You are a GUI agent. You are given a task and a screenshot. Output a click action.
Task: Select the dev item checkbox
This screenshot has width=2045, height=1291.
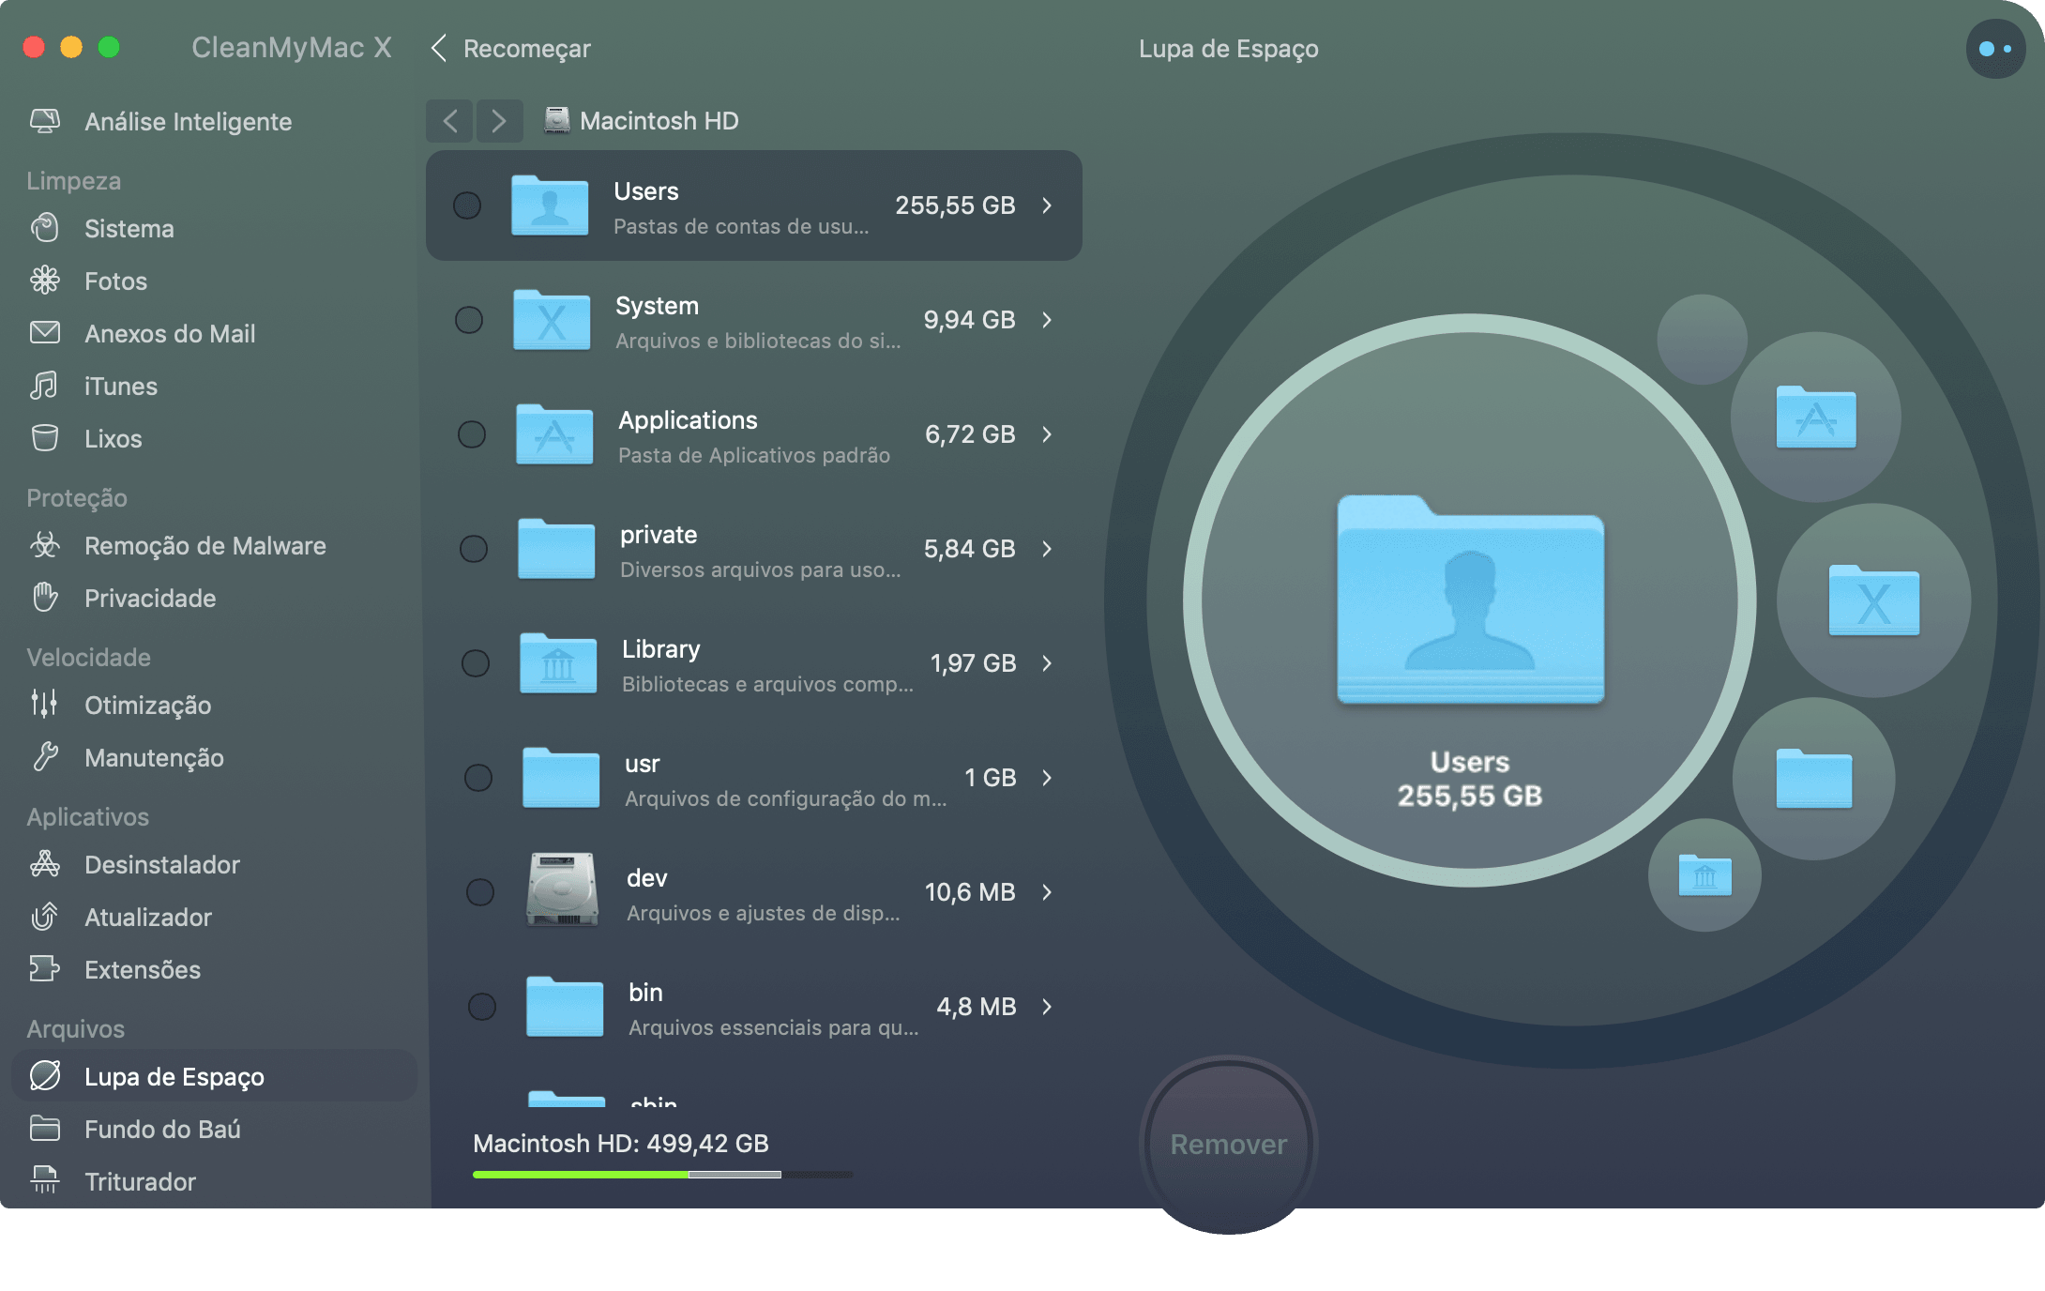480,892
